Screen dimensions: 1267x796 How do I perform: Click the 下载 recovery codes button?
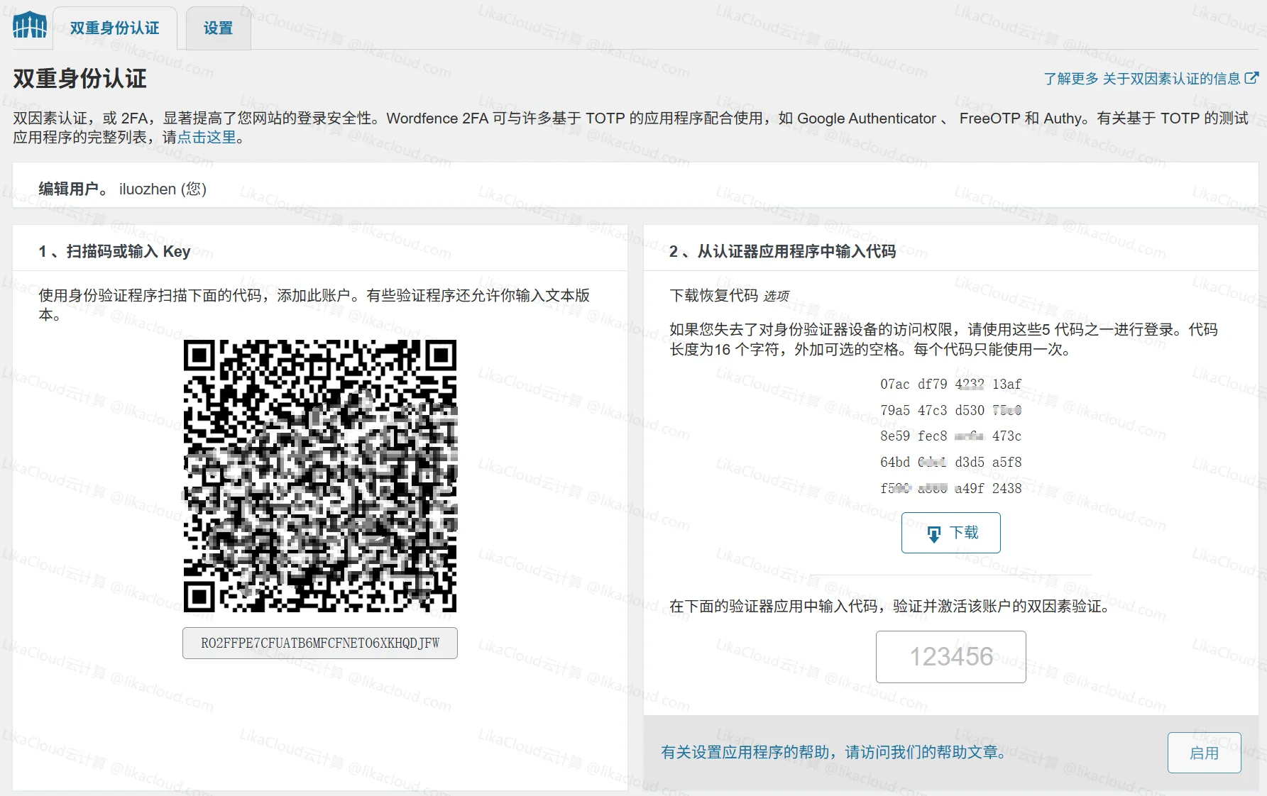950,532
